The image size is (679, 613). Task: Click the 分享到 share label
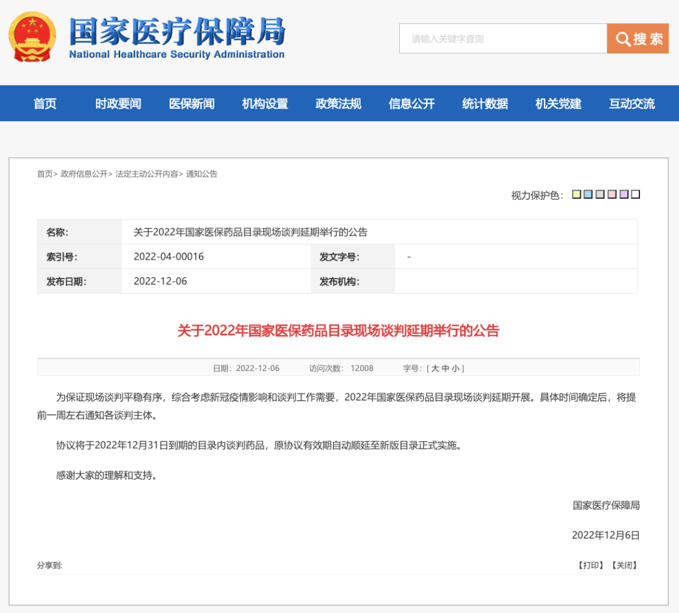coord(50,565)
